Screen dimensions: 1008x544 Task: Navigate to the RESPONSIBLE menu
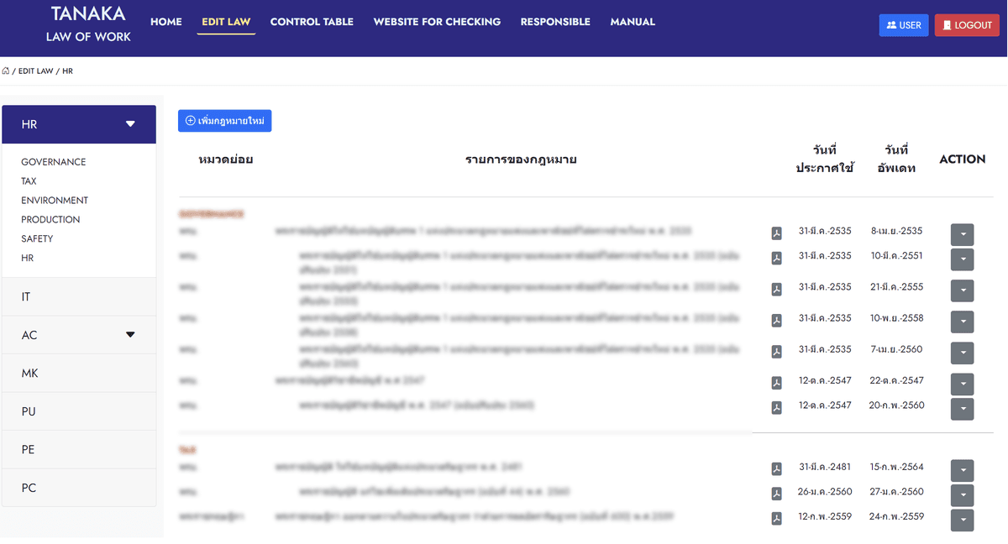(555, 22)
